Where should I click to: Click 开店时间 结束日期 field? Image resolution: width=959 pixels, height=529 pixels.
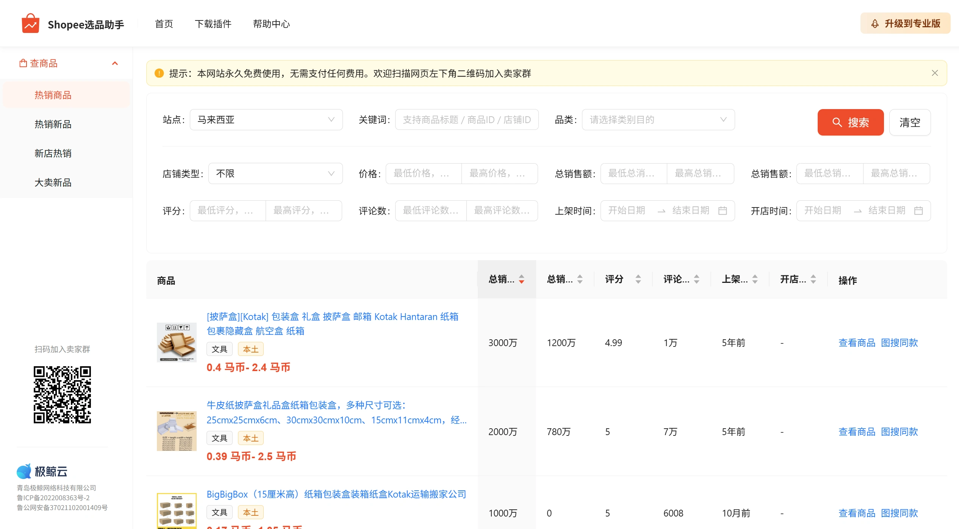[887, 211]
